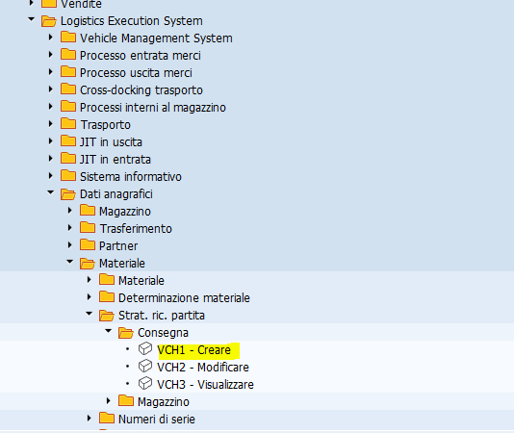Click the Numeri di serie folder icon
The image size is (514, 433).
pos(107,419)
